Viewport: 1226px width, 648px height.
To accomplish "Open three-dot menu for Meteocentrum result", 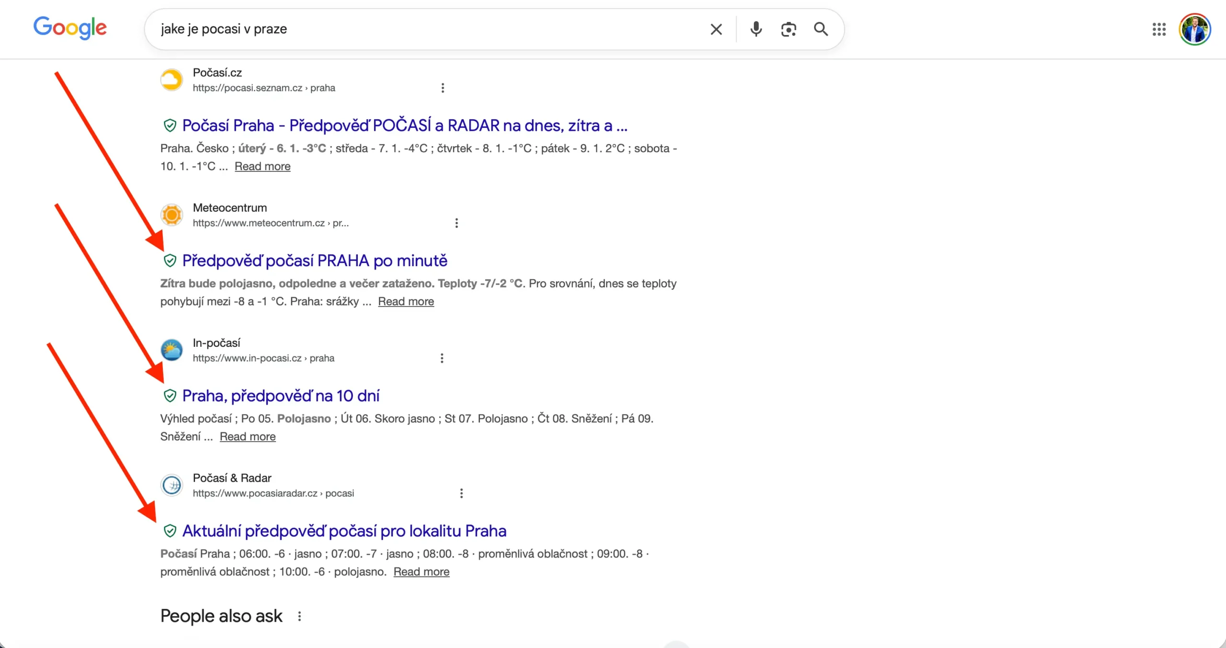I will tap(456, 223).
